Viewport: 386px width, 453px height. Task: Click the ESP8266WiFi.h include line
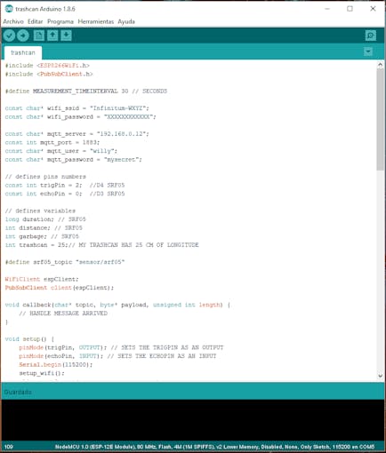pyautogui.click(x=47, y=66)
